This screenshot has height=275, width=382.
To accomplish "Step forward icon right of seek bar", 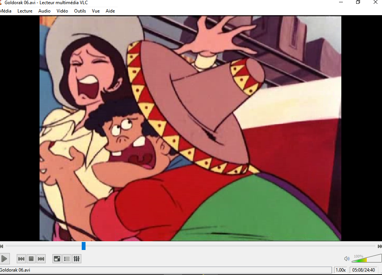I will coord(380,246).
